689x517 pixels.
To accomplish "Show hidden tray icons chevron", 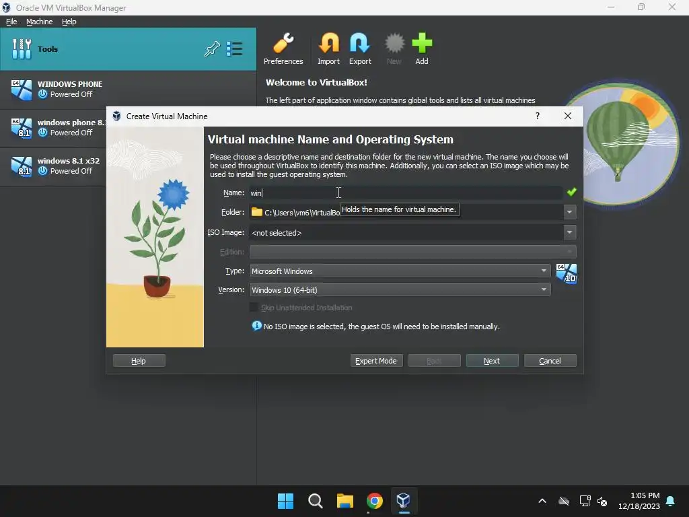I will pyautogui.click(x=542, y=501).
